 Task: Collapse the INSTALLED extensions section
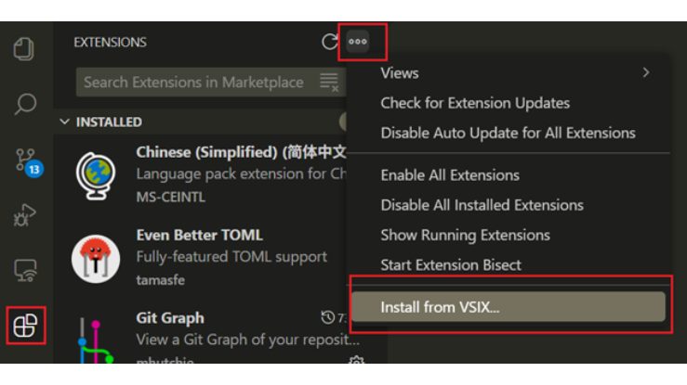[64, 122]
